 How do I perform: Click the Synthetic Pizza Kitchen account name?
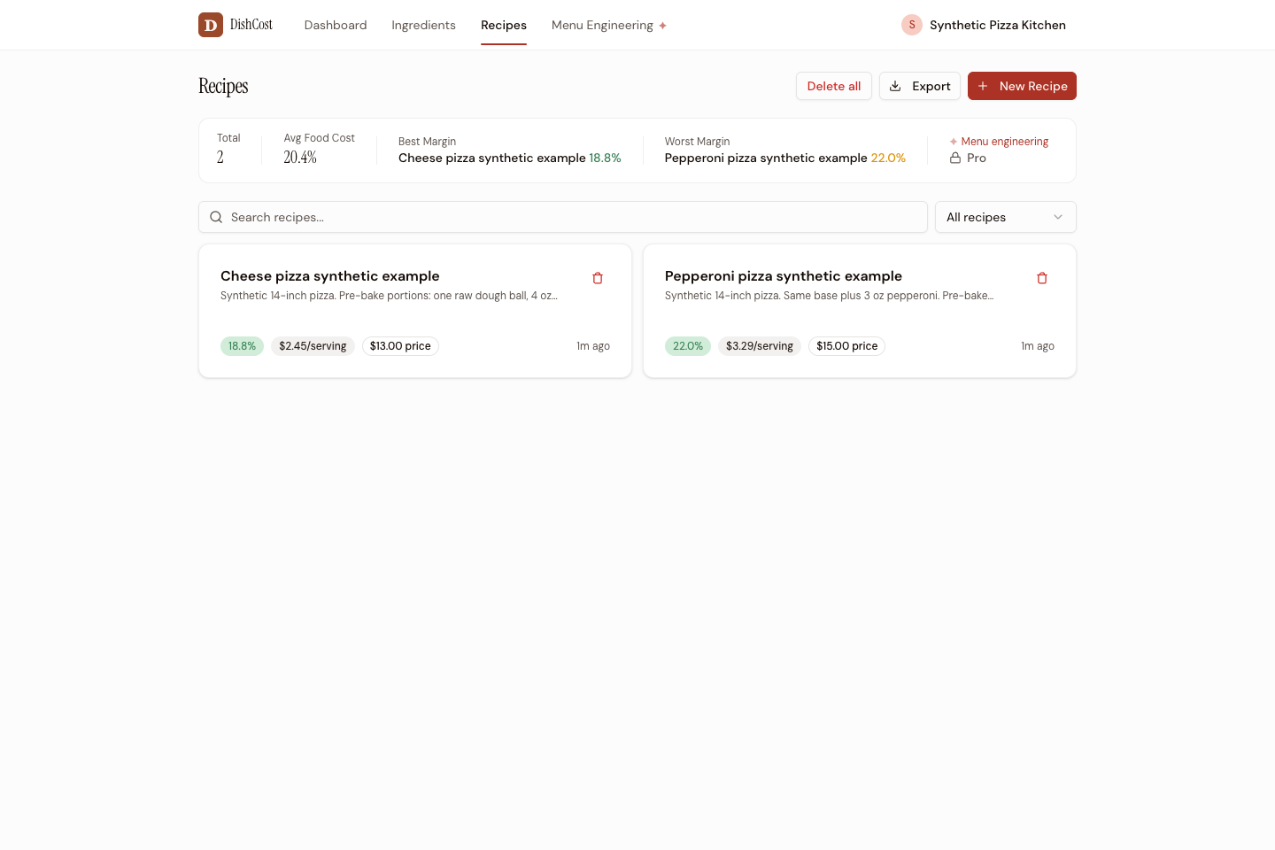(998, 25)
